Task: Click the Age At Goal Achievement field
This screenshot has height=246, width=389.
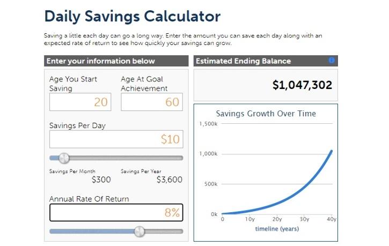Action: (x=152, y=102)
